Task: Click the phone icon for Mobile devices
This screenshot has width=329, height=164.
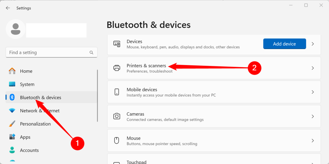Action: pos(117,92)
